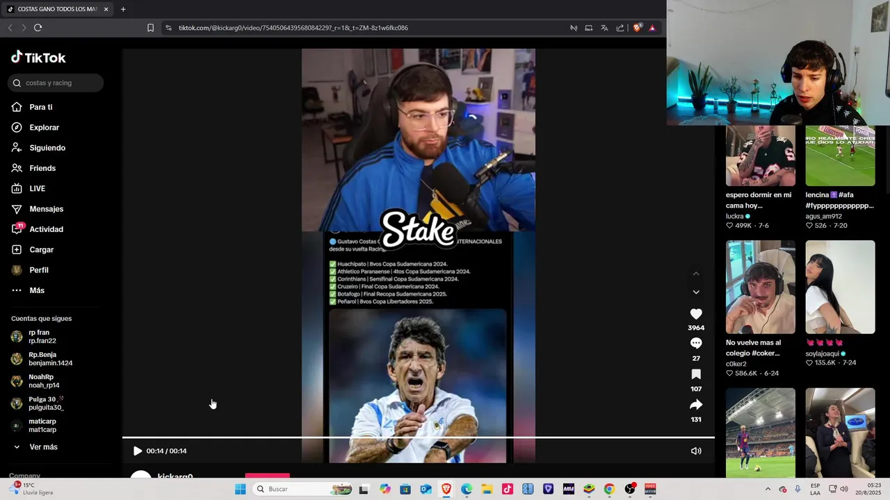This screenshot has height=500, width=890.
Task: Translate this page icon
Action: pyautogui.click(x=604, y=28)
